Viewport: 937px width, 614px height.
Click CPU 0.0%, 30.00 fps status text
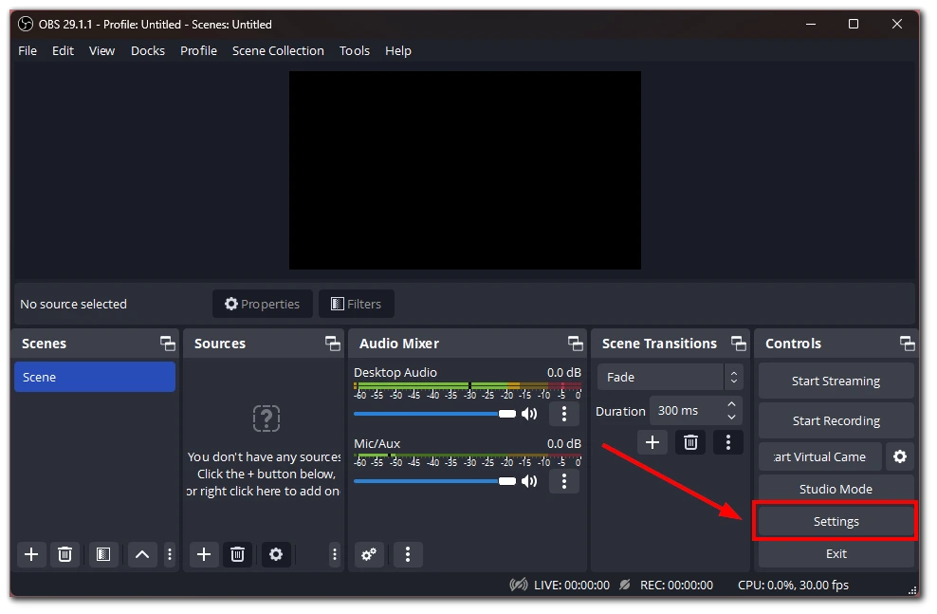pos(793,586)
